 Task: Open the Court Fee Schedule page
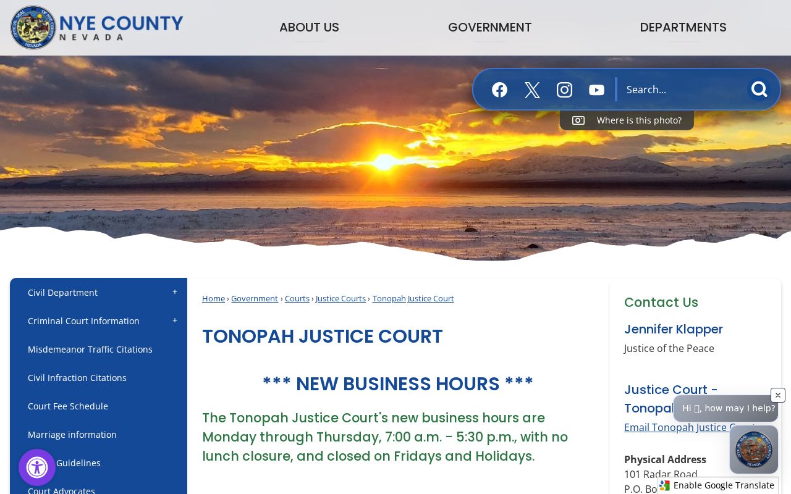68,406
